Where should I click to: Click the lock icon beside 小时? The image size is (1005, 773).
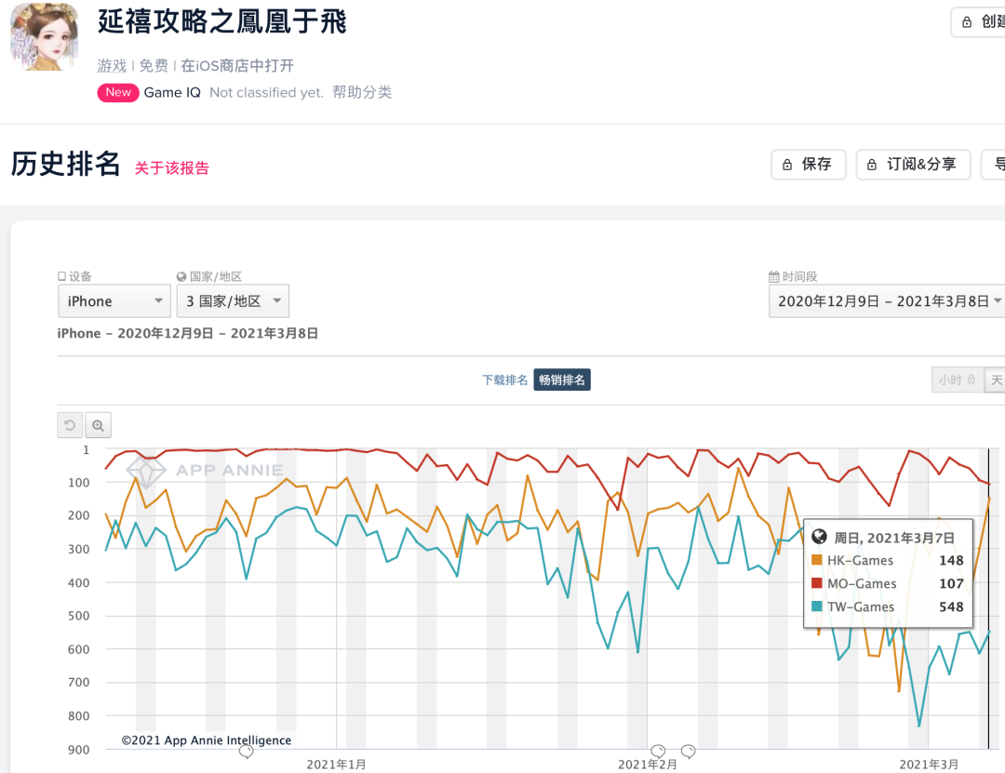pos(971,380)
